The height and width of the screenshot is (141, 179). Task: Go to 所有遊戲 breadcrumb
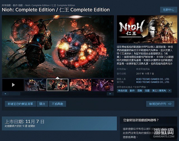click(6, 5)
